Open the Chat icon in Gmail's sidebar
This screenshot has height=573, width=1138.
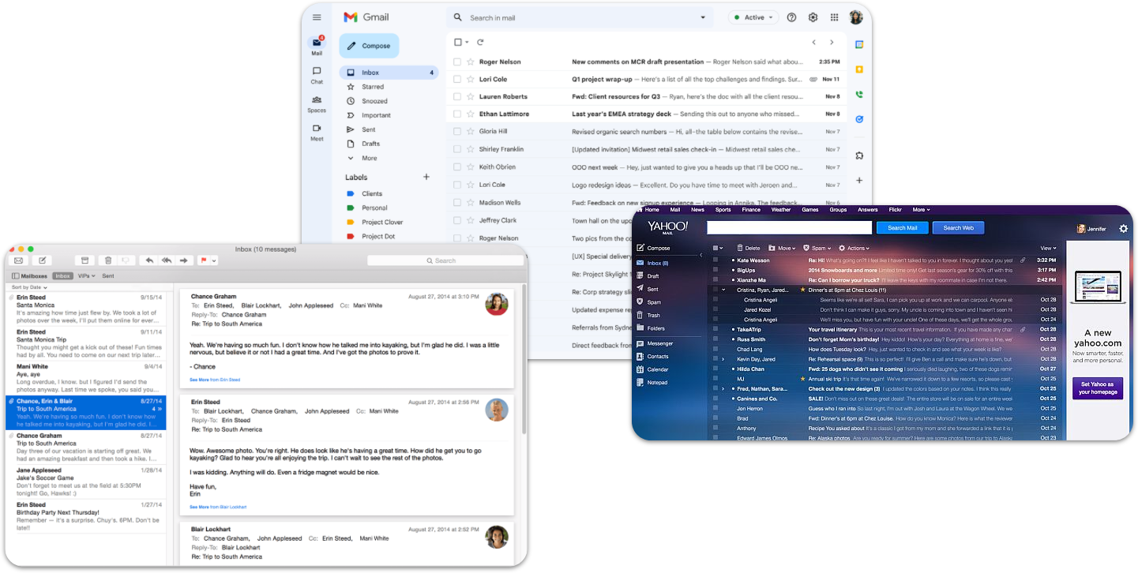[317, 71]
